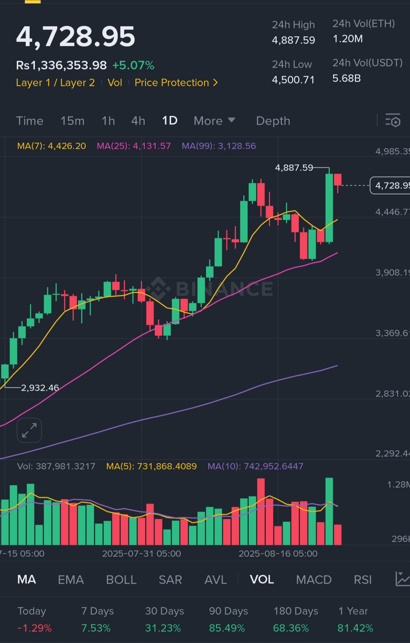The height and width of the screenshot is (643, 410).
Task: Open the Price Protection link
Action: 172,83
